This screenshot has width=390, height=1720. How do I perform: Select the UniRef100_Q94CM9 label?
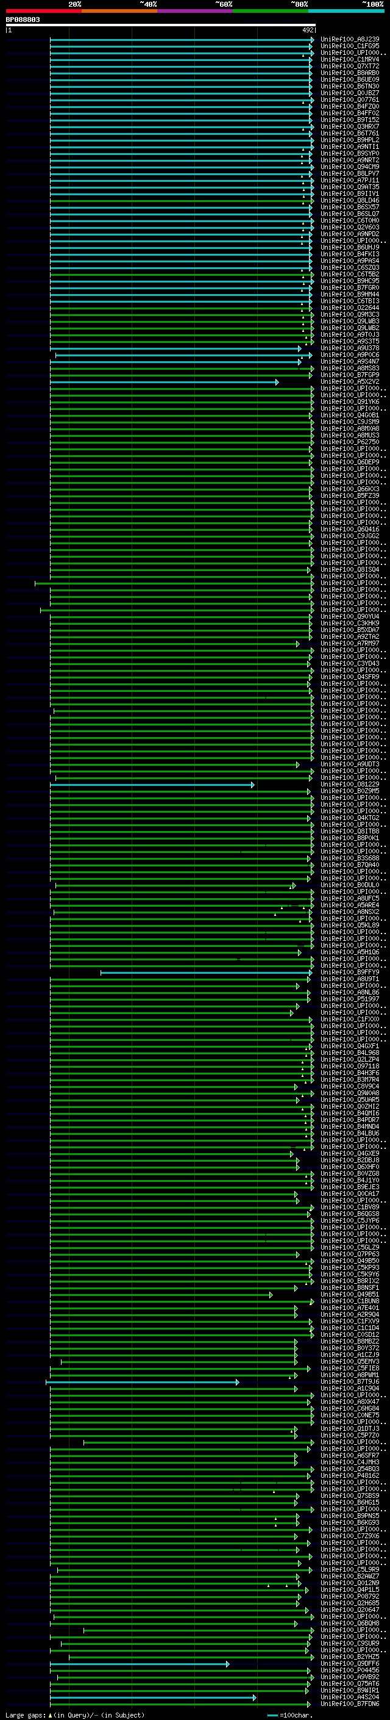(350, 167)
